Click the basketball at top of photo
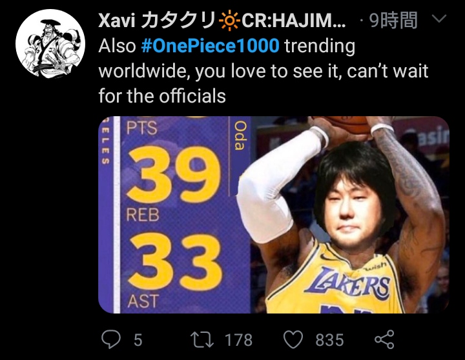Viewport: 465px width, 360px height. 344,125
